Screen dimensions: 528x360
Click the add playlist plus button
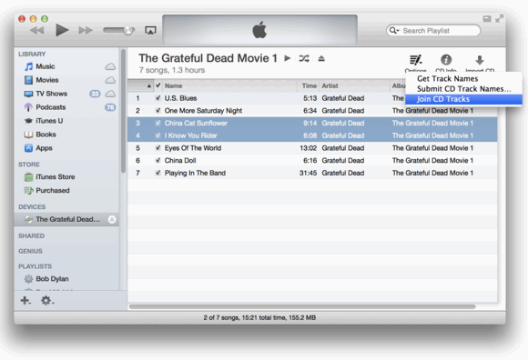click(x=25, y=300)
